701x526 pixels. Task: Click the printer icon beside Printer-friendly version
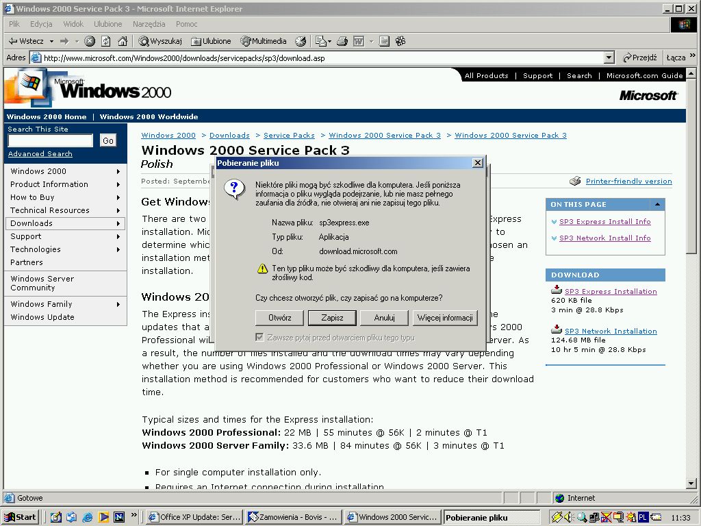(575, 181)
